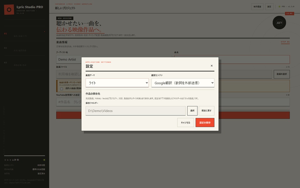This screenshot has height=188, width=300.
Task: Click the green PRO status dot
Action: pyautogui.click(x=279, y=6)
